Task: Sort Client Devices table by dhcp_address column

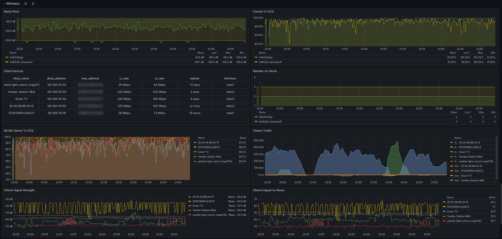Action: point(56,78)
